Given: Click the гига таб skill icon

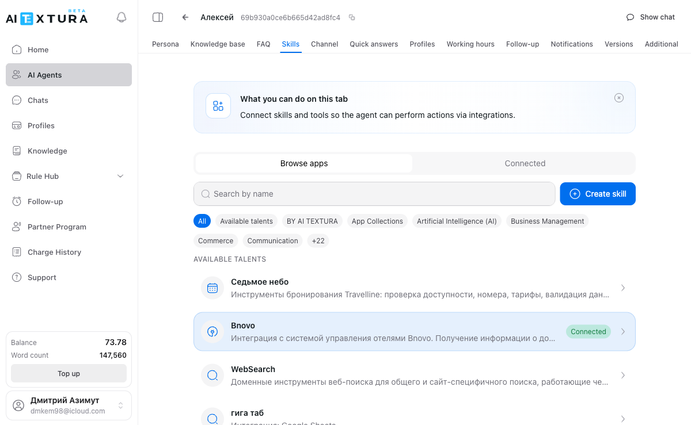Looking at the screenshot, I should click(x=212, y=419).
